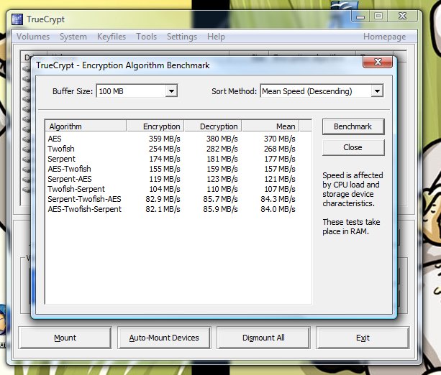This screenshot has width=441, height=375.
Task: Open the System menu
Action: [73, 37]
